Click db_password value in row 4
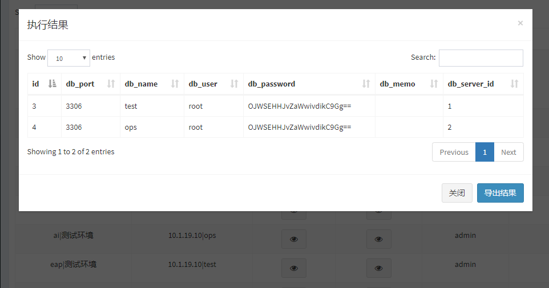This screenshot has height=288, width=549. click(300, 127)
